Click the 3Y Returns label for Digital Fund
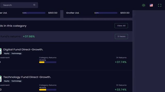 (x=121, y=57)
